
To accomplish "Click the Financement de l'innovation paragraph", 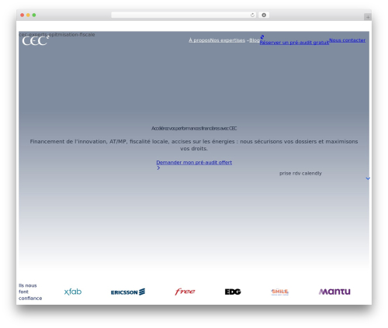I will 194,145.
